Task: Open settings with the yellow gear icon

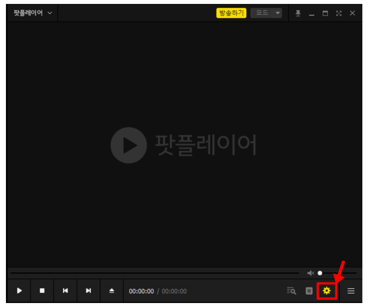Action: point(327,291)
